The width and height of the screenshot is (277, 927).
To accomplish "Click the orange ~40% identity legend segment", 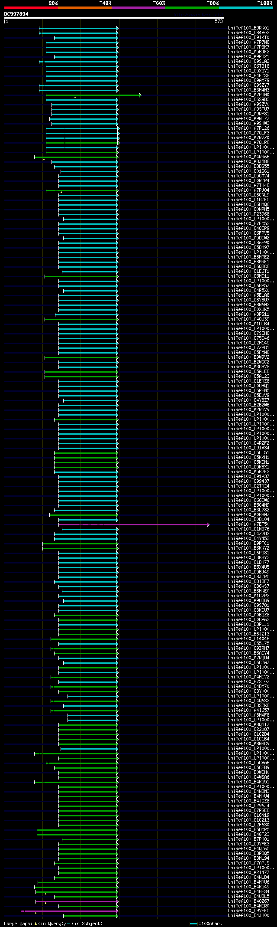I will (x=85, y=8).
